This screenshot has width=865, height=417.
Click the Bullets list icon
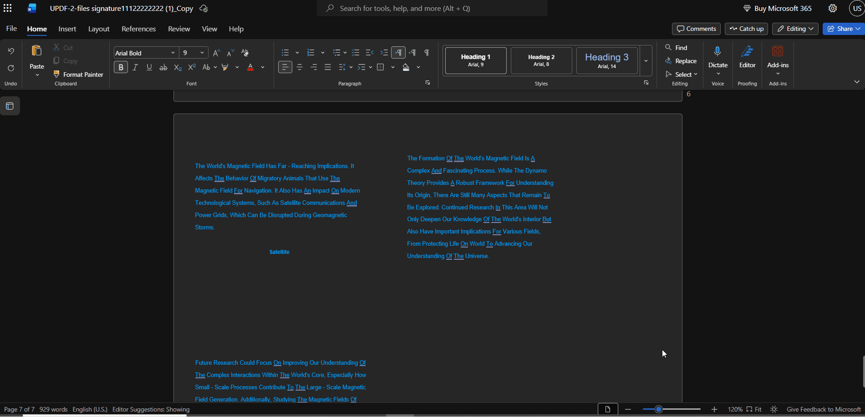tap(285, 53)
